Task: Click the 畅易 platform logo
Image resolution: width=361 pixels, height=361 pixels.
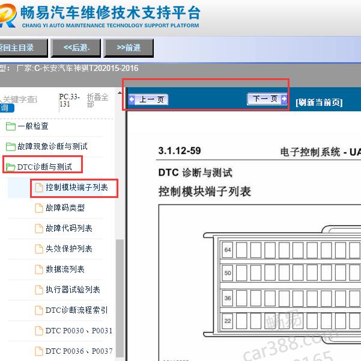Action: tap(8, 16)
